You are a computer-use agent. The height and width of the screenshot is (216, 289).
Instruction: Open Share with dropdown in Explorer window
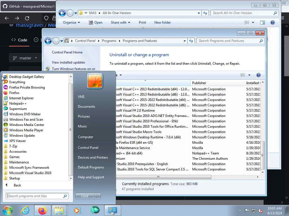click(x=120, y=22)
